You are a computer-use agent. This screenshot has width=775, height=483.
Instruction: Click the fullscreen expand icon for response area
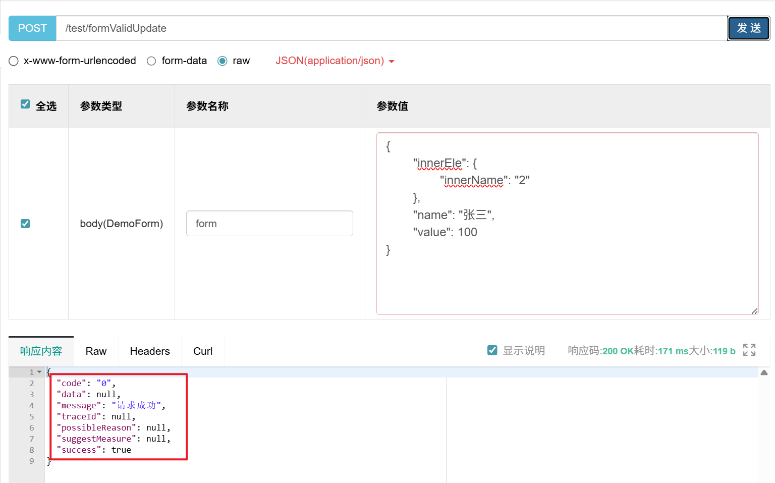pos(750,349)
